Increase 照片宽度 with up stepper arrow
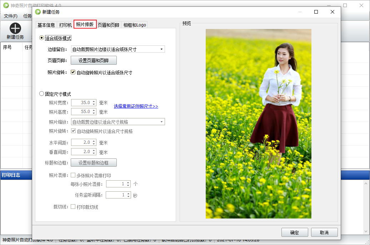 pyautogui.click(x=94, y=101)
